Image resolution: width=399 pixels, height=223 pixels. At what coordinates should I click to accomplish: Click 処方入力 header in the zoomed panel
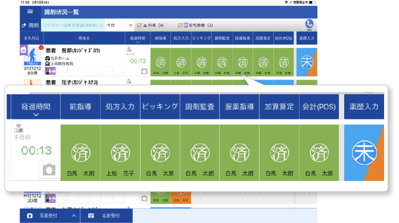click(120, 107)
